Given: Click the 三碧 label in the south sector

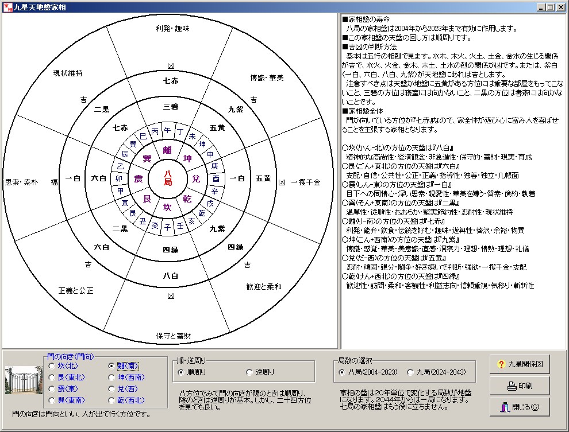Looking at the screenshot, I should coord(171,107).
